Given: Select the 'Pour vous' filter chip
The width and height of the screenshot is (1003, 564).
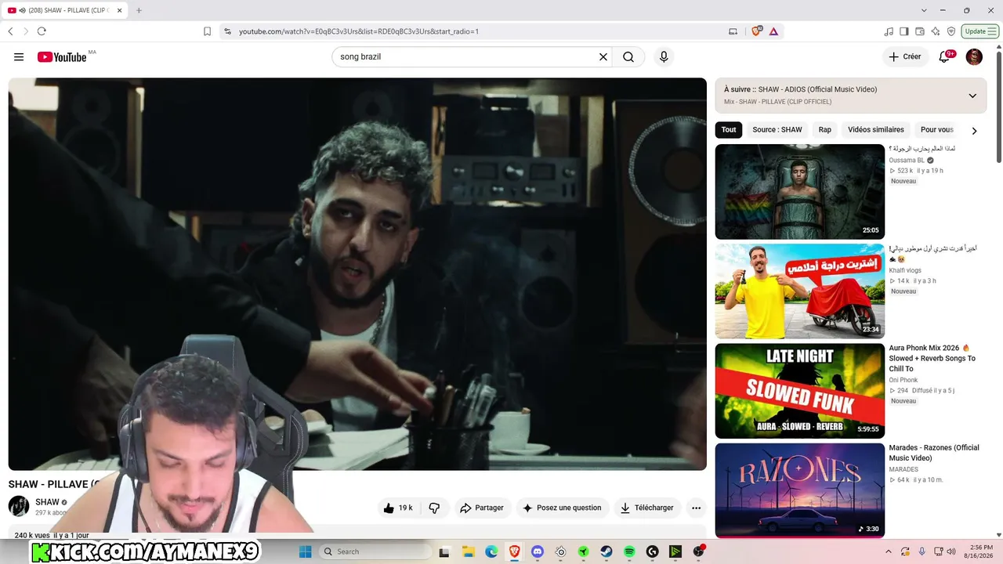Looking at the screenshot, I should pyautogui.click(x=937, y=130).
